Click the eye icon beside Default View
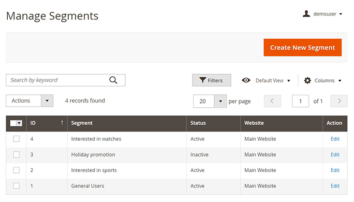 click(x=246, y=80)
